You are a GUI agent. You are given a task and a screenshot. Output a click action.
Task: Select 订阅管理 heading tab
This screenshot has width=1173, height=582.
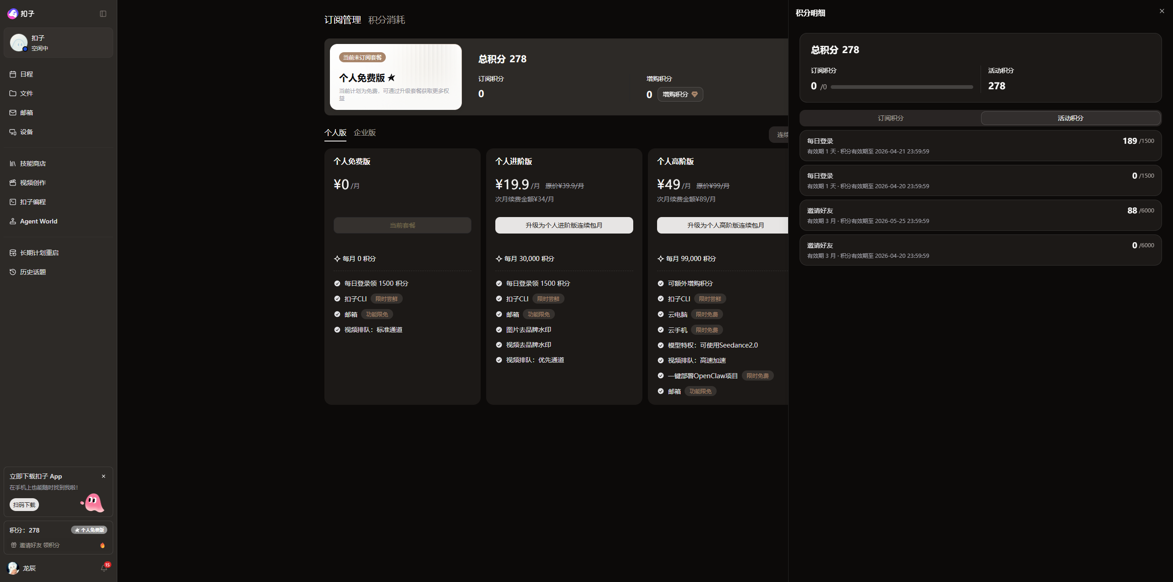(342, 20)
